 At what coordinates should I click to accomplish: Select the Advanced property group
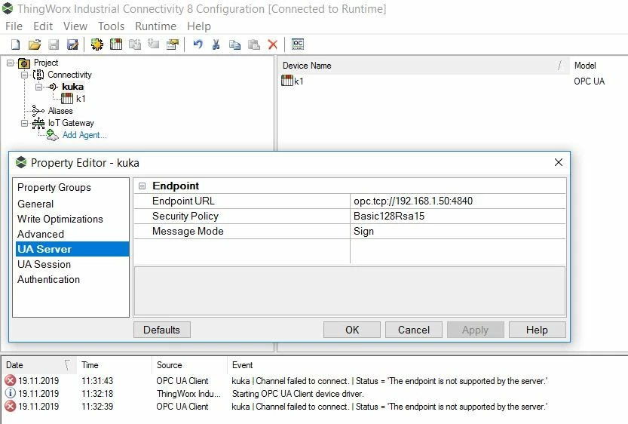point(71,234)
